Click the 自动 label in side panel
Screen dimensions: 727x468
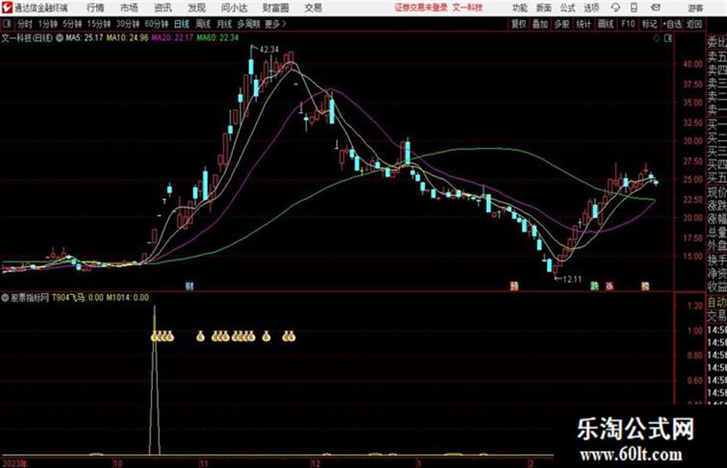717,303
